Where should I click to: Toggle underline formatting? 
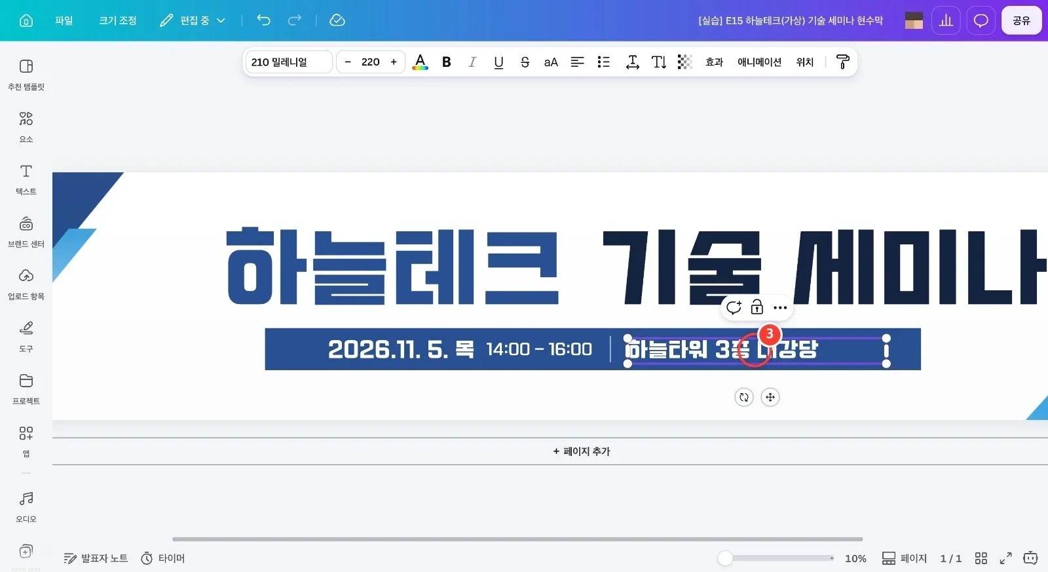click(x=498, y=62)
